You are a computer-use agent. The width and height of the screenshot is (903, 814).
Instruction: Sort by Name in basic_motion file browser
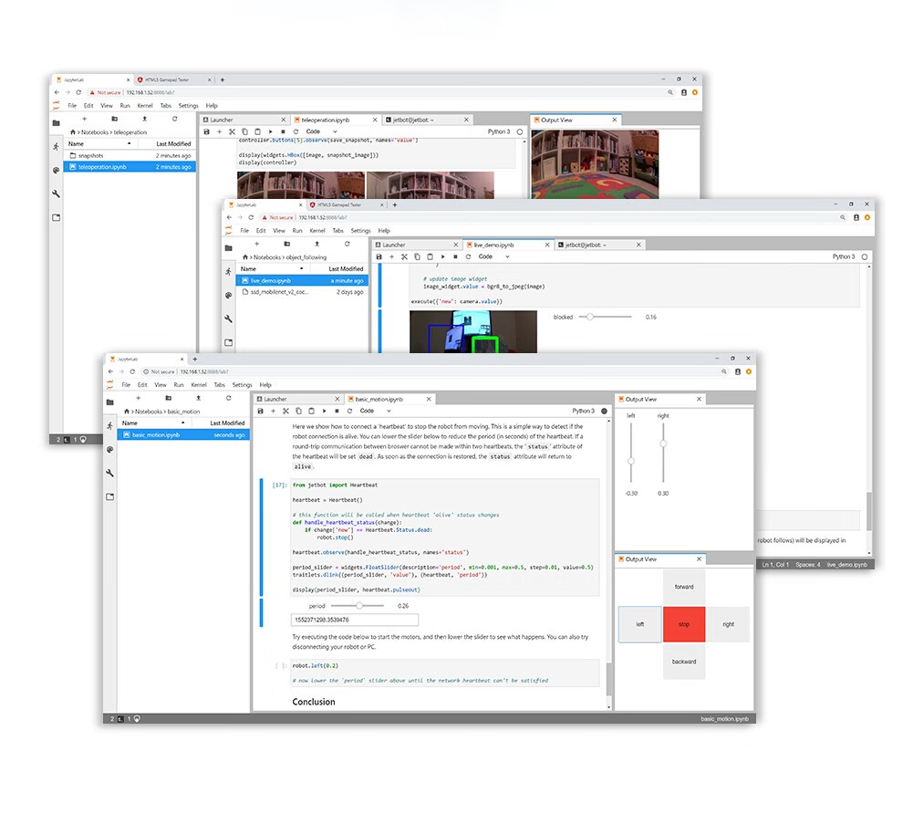(x=153, y=423)
